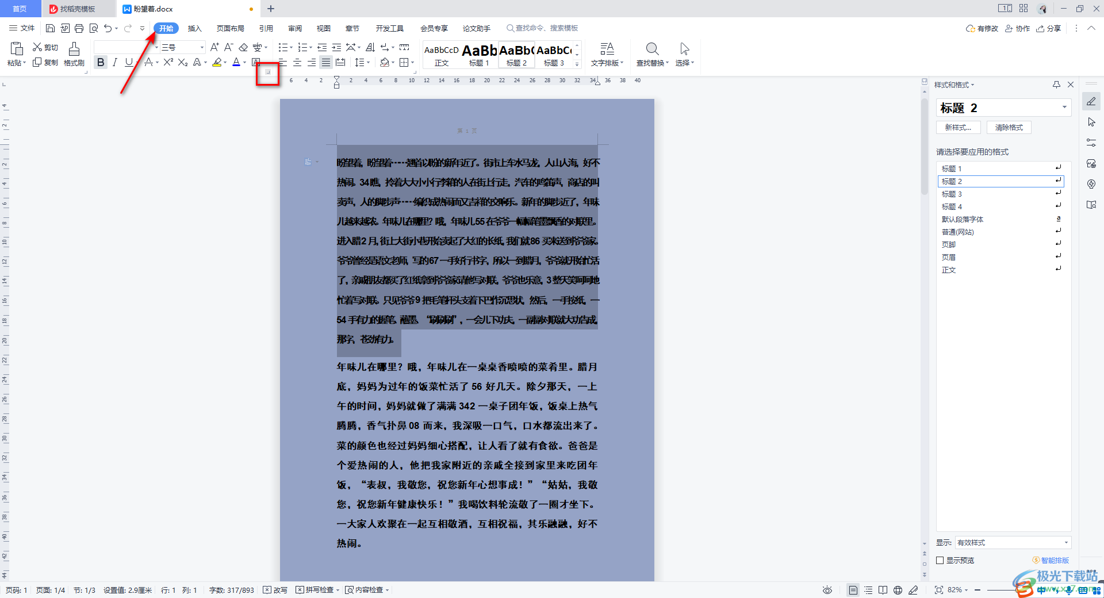Expand the line spacing dropdown
Screen dimensions: 1104x598
(368, 62)
